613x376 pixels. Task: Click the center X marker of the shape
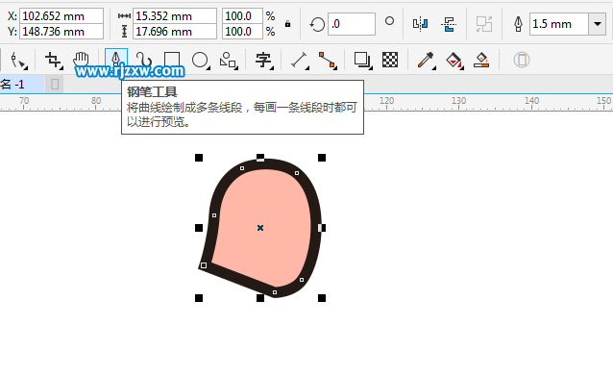[x=260, y=228]
